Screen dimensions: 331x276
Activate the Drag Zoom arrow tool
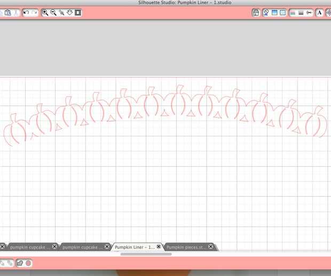click(69, 12)
